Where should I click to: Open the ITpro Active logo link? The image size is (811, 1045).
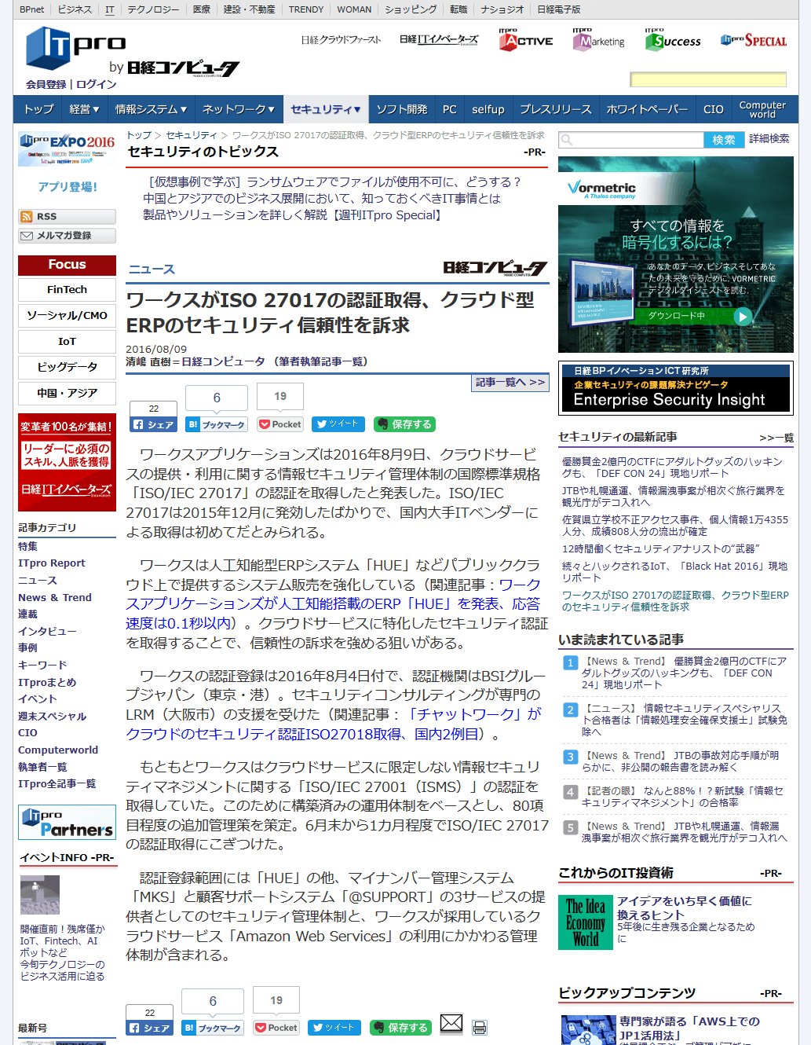pos(526,40)
